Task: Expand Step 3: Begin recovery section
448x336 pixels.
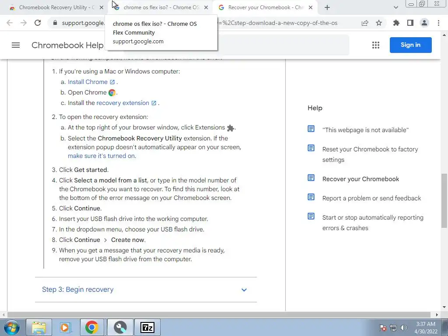Action: click(x=146, y=290)
